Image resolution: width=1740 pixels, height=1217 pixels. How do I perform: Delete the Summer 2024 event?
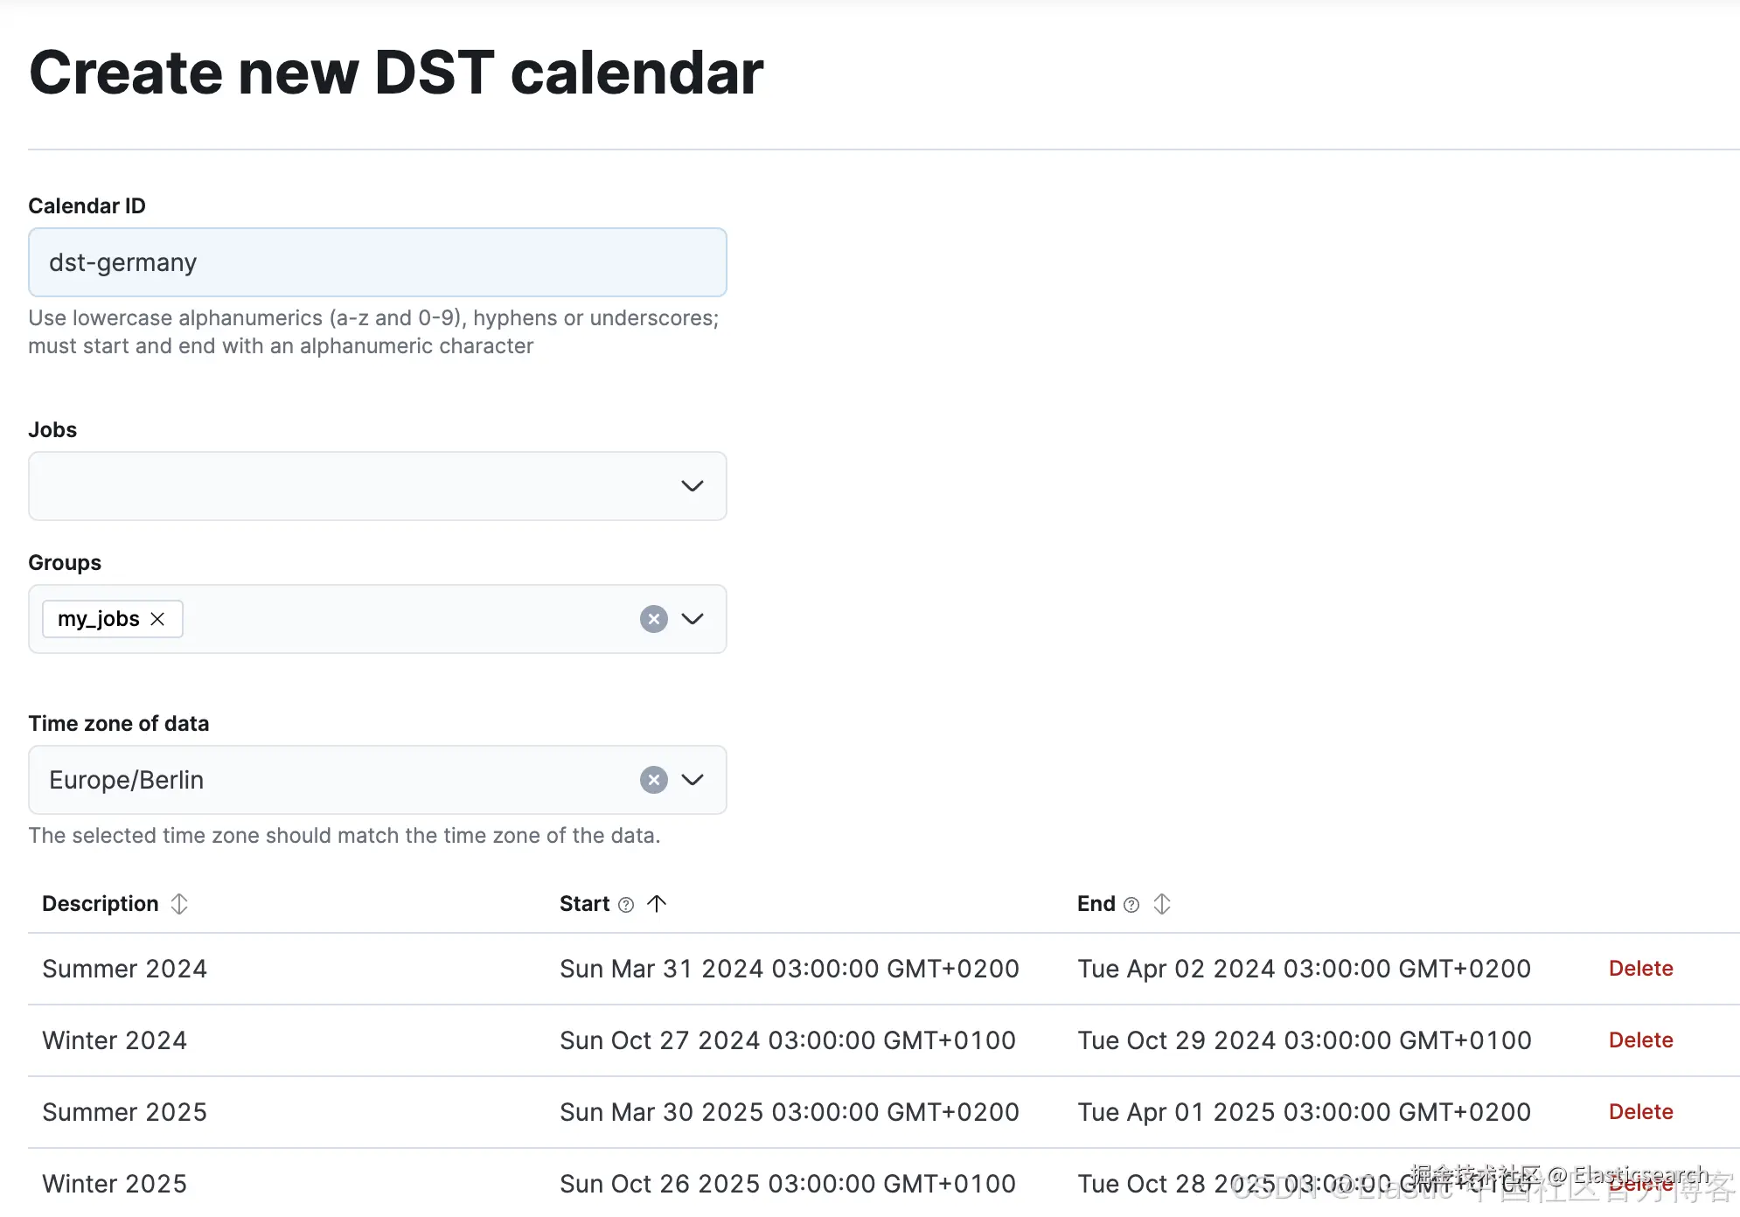pos(1640,969)
